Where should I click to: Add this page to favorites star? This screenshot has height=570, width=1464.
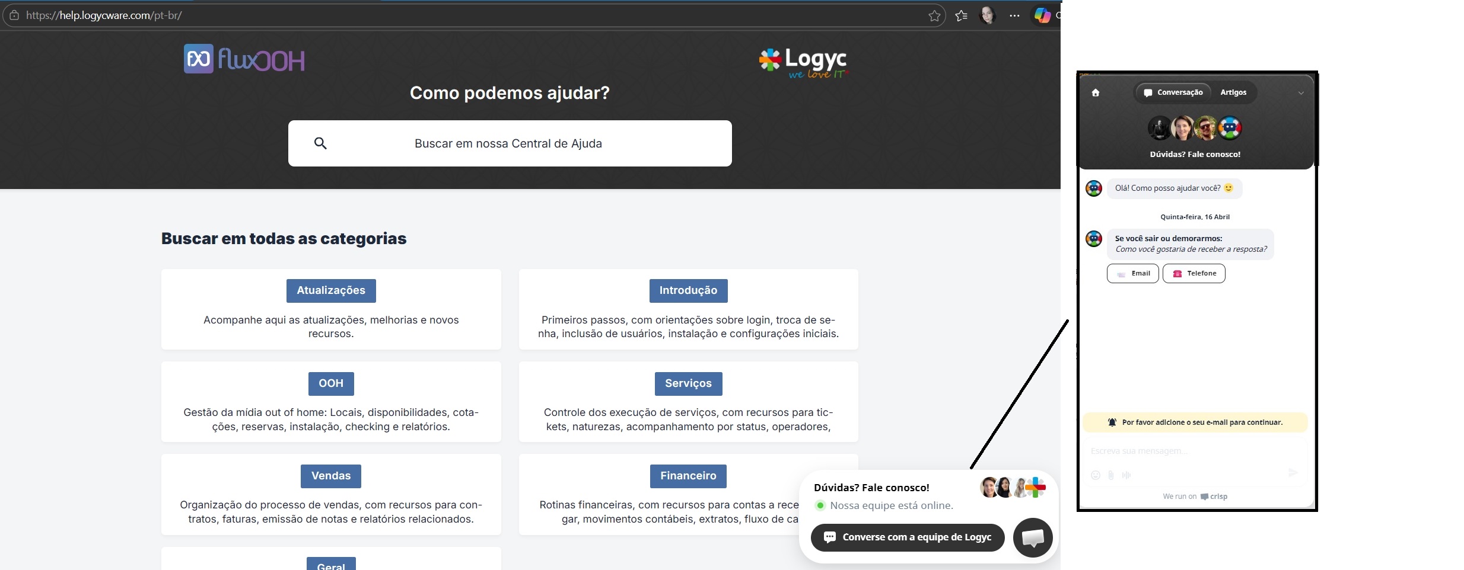coord(934,16)
